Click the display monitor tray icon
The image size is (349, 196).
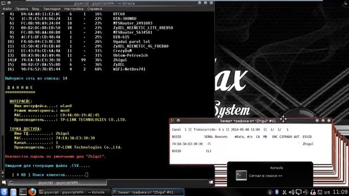[298, 192]
